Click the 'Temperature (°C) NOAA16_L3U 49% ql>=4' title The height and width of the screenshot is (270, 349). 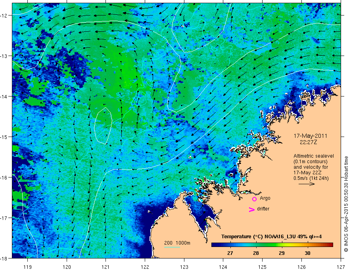click(271, 237)
